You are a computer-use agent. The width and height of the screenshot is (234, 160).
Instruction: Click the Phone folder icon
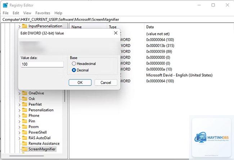coord(24,115)
